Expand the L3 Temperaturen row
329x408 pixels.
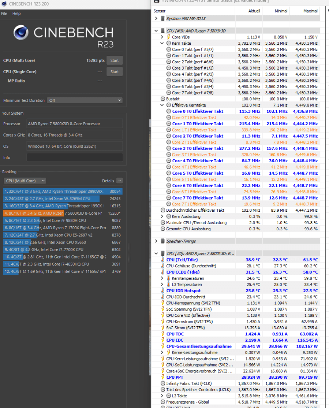162,285
